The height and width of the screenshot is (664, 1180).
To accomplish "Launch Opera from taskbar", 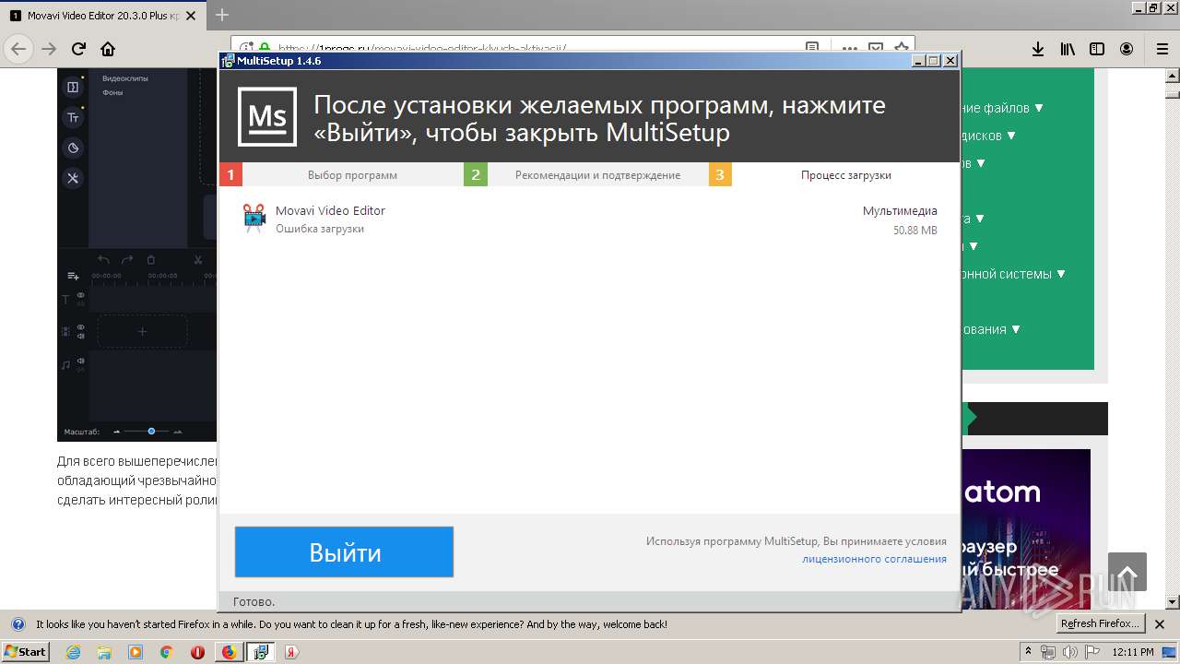I will (197, 652).
